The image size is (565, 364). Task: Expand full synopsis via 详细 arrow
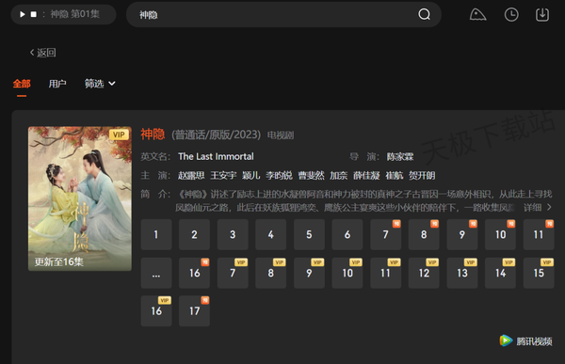[x=538, y=207]
